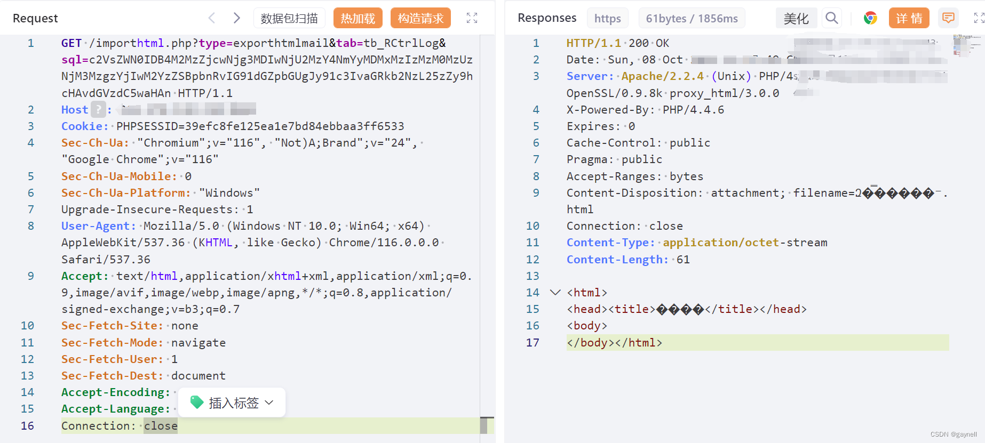This screenshot has height=443, width=985.
Task: Click the <head><title> line in response
Action: (686, 309)
